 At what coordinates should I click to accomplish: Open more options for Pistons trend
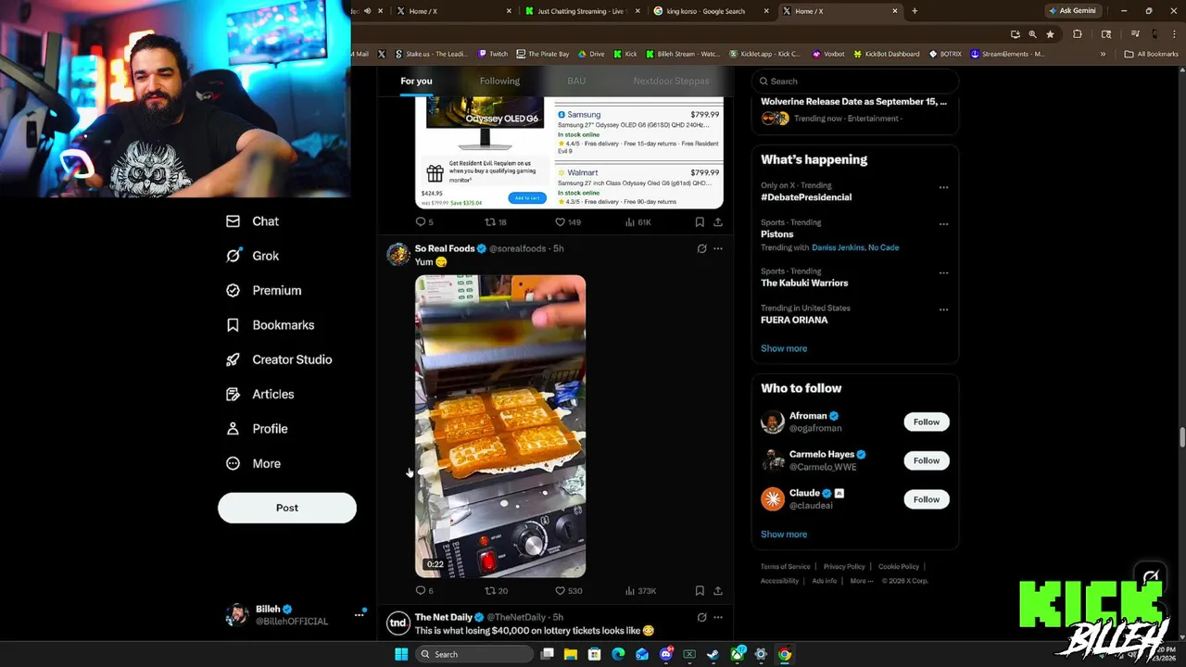pyautogui.click(x=943, y=224)
